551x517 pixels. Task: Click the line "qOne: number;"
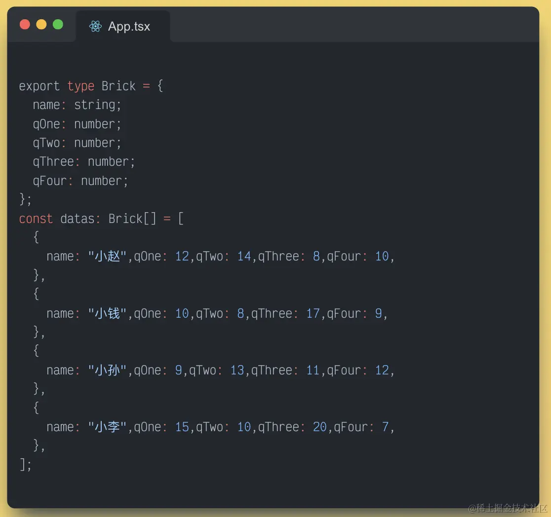(x=77, y=124)
